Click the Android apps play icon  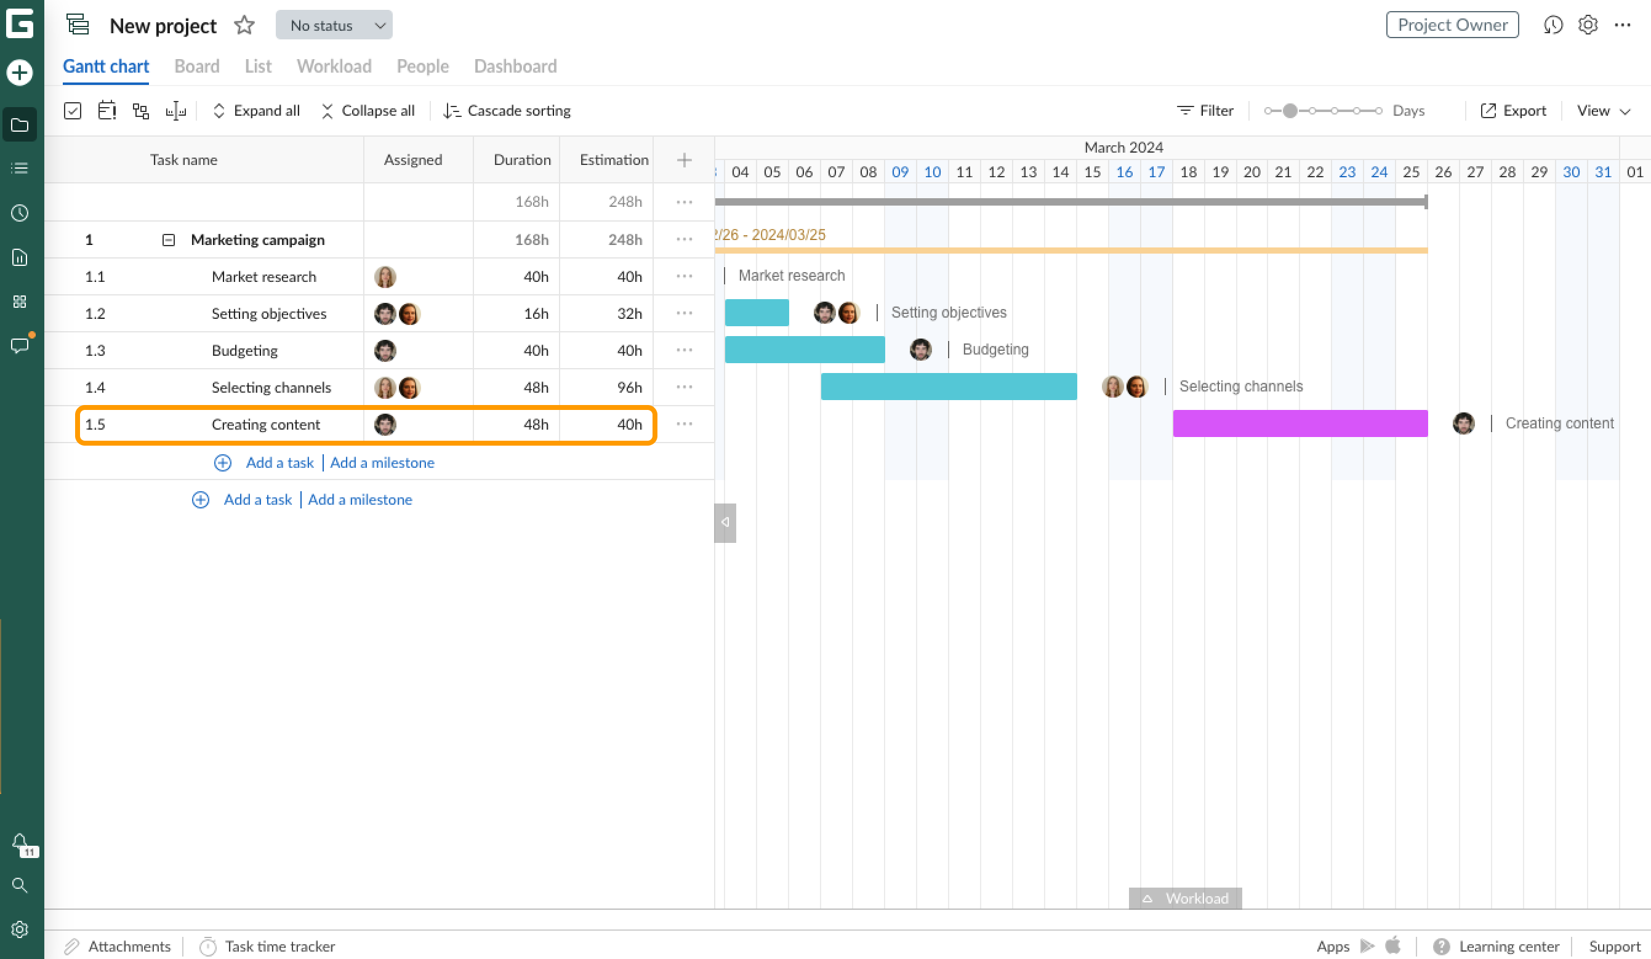tap(1367, 946)
